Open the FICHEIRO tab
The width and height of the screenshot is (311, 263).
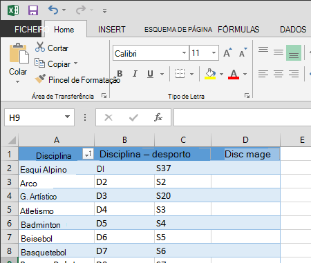21,29
